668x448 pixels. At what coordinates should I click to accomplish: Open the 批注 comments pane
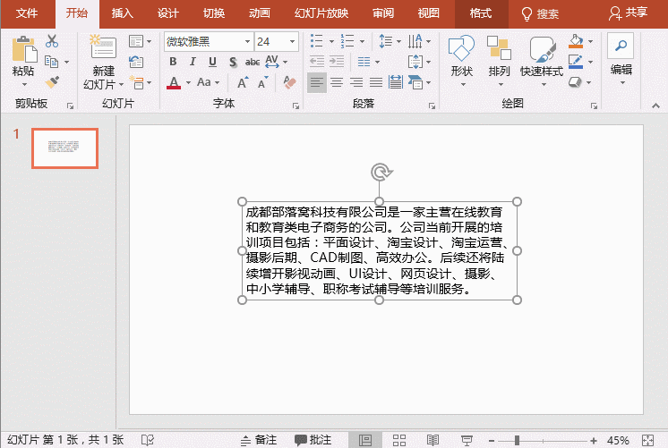pos(313,440)
